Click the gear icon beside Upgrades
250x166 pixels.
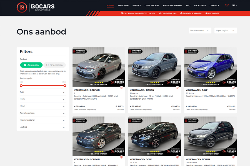click(206, 13)
